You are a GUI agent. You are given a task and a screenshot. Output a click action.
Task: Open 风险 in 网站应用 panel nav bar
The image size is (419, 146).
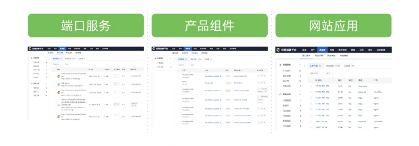coord(332,50)
